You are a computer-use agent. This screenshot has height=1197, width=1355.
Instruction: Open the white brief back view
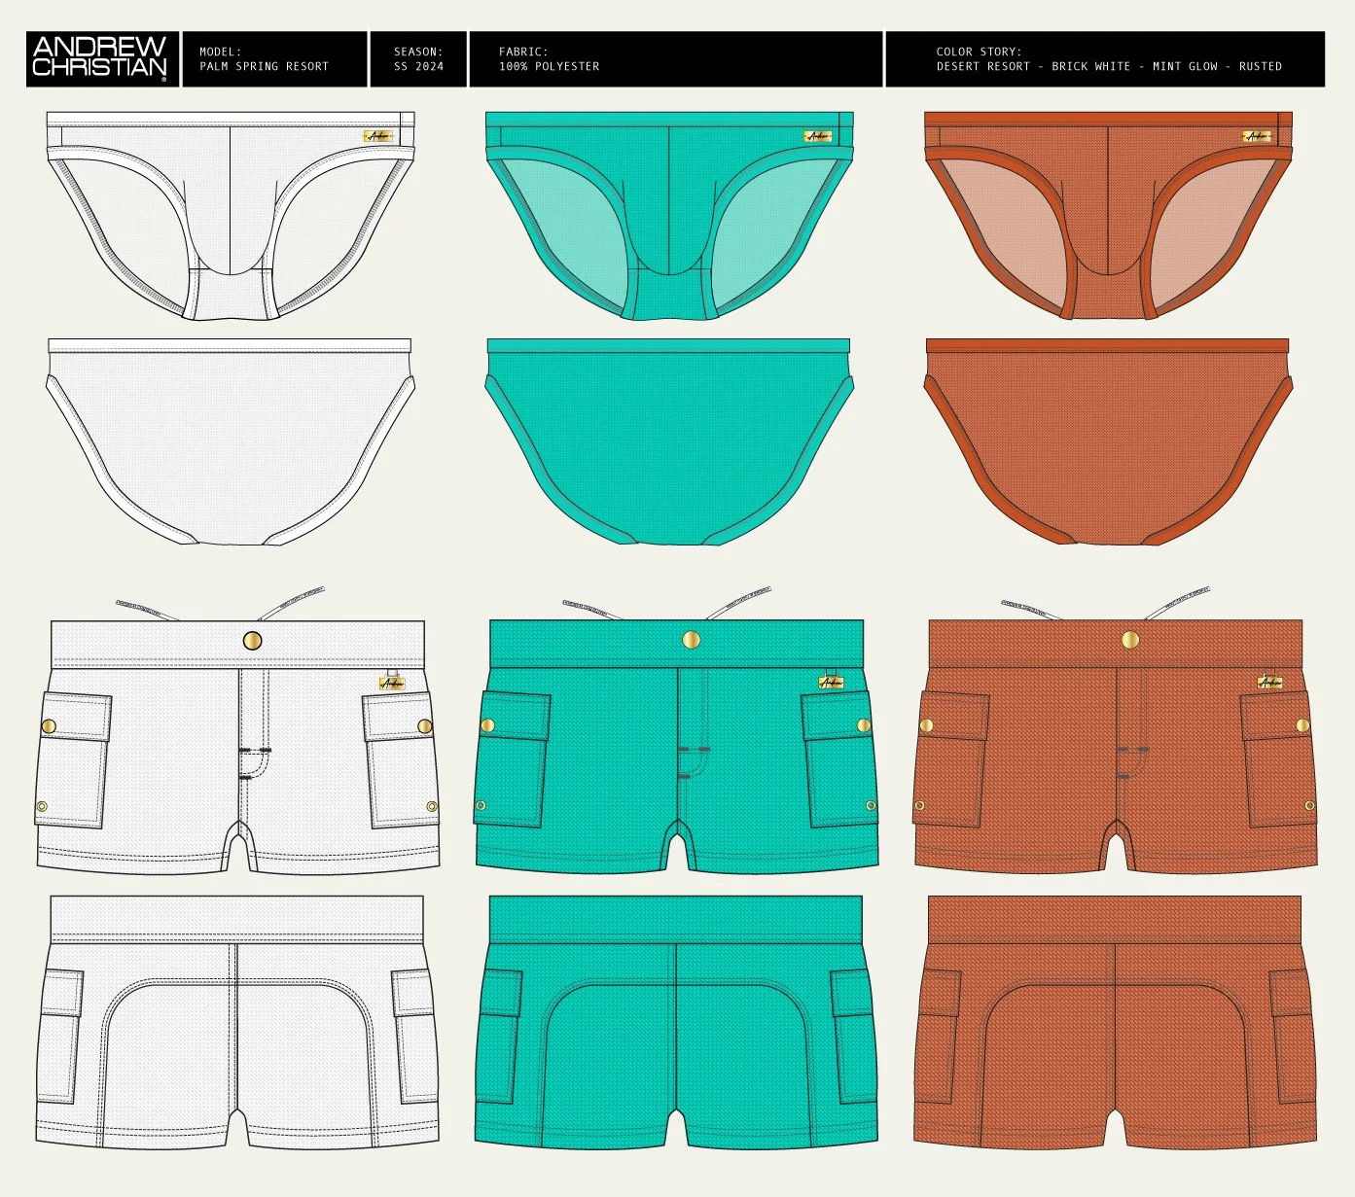click(231, 441)
